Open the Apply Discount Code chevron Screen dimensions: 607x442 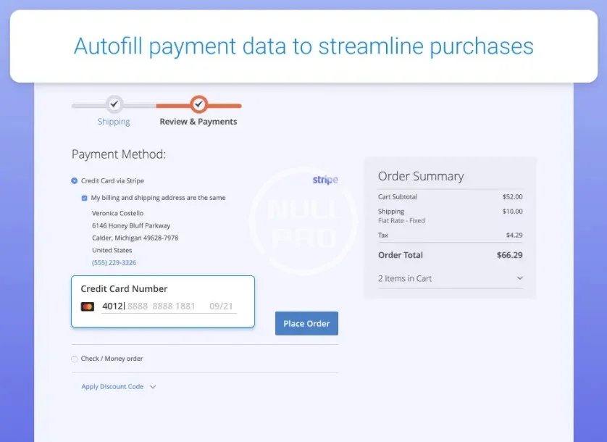(x=153, y=387)
